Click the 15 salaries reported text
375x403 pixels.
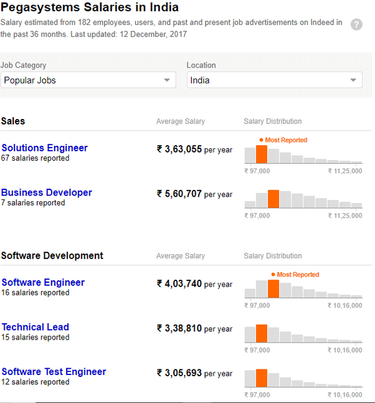[36, 337]
